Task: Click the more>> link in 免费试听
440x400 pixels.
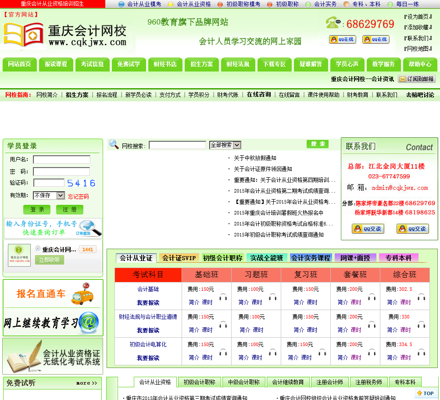Action: click(87, 383)
